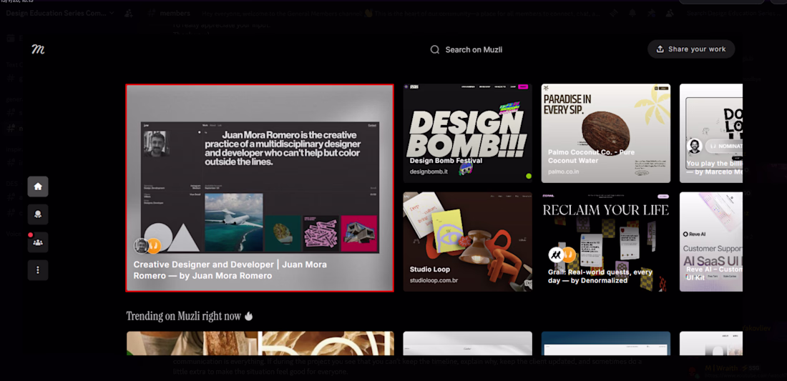Click the orange badge on the Grail card

pyautogui.click(x=568, y=254)
